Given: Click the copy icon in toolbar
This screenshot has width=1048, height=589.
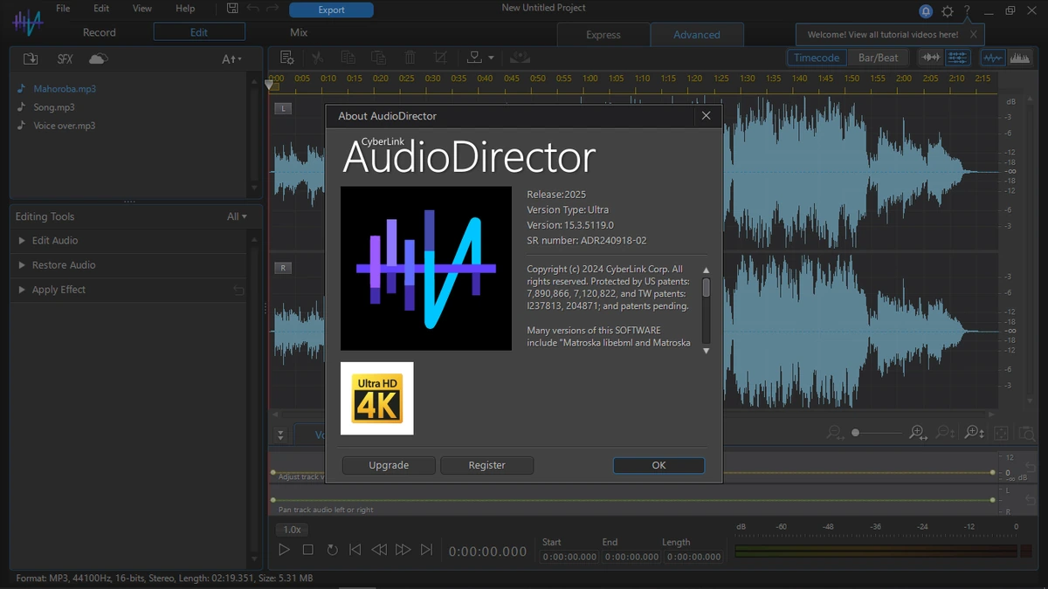Looking at the screenshot, I should coord(348,58).
